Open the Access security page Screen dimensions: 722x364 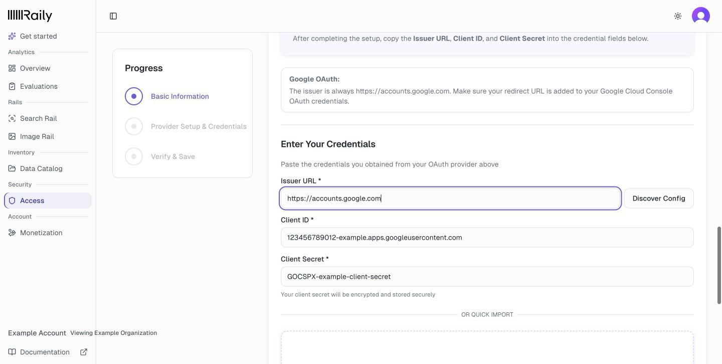48,201
